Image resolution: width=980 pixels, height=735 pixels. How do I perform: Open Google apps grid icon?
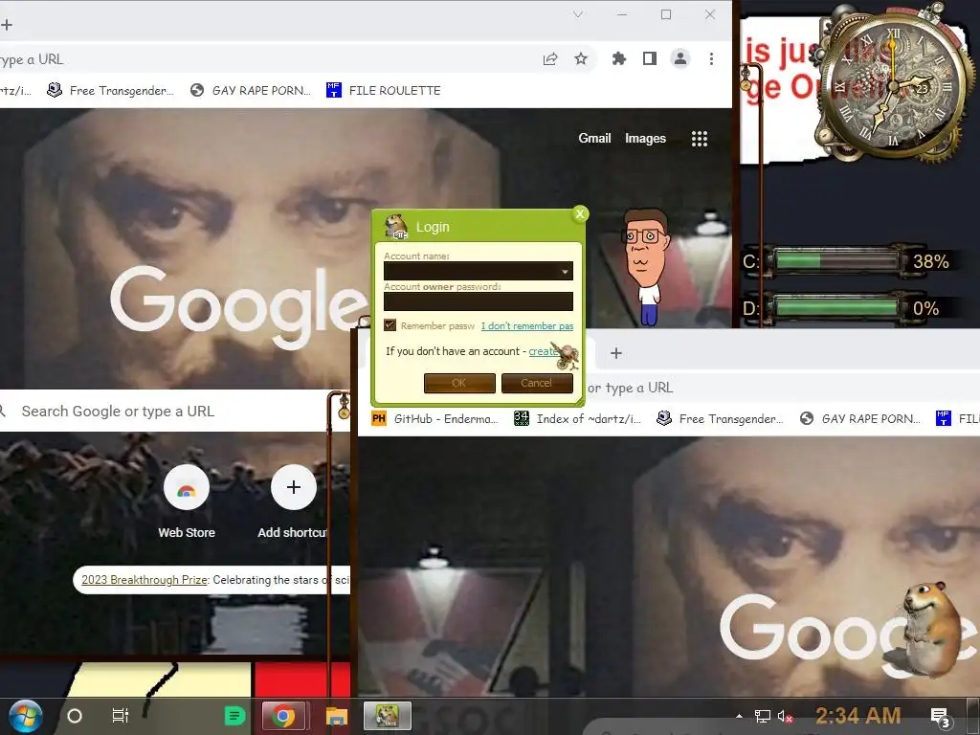pos(700,139)
